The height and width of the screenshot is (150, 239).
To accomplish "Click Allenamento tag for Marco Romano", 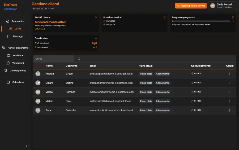I will tap(163, 92).
